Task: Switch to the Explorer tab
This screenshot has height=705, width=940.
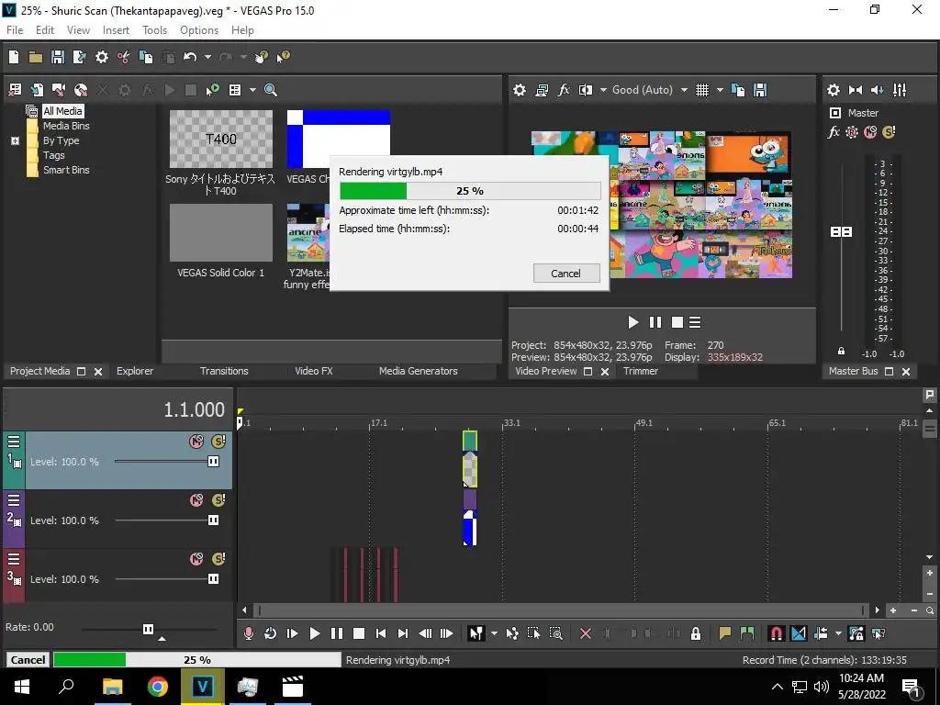Action: coord(135,371)
